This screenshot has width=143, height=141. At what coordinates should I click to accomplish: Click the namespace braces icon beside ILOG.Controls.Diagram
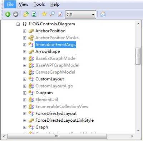[25, 24]
